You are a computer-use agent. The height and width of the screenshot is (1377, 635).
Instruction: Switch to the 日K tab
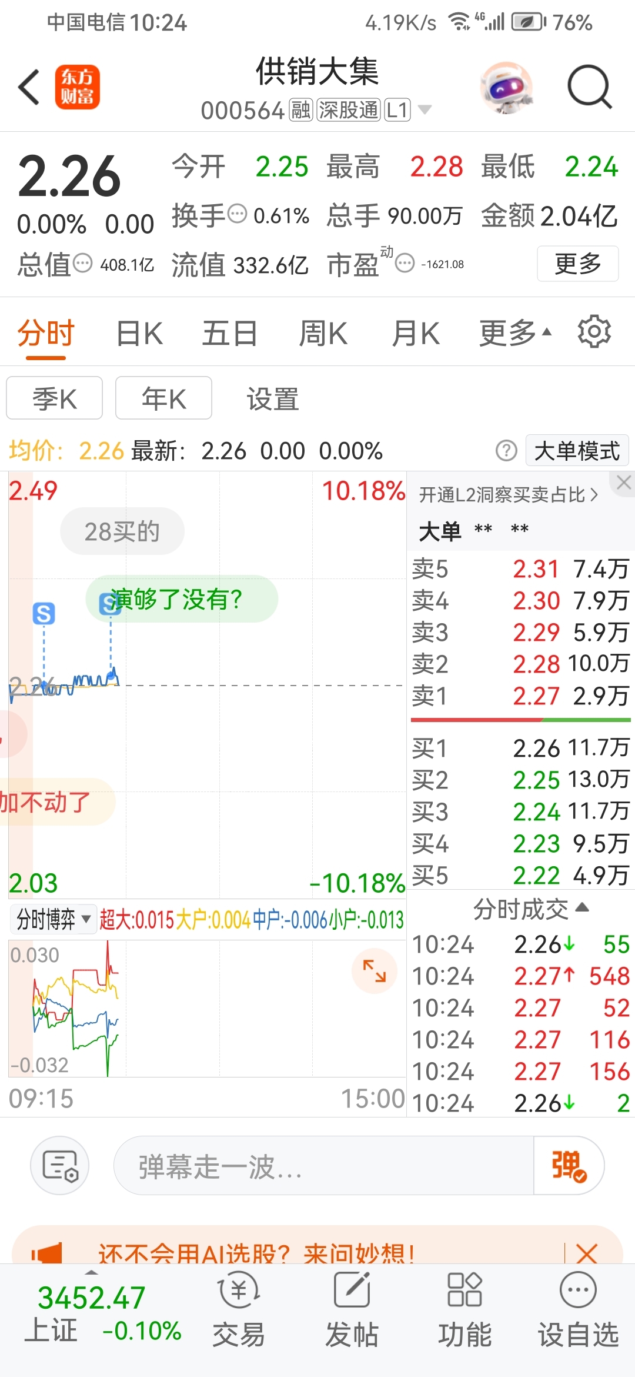coord(139,333)
